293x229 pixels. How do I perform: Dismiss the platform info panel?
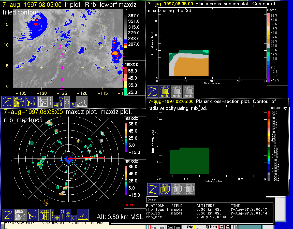tap(152, 199)
